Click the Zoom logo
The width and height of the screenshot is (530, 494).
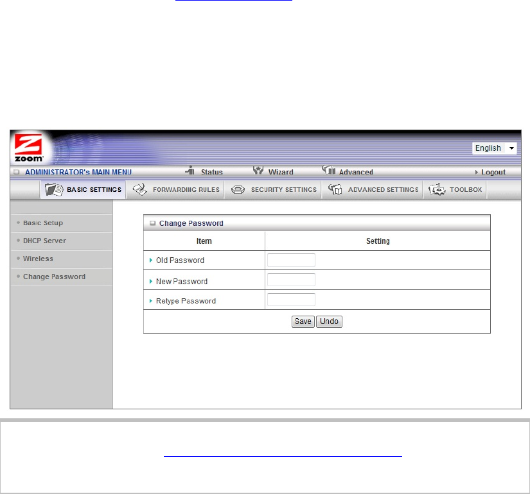[x=28, y=148]
